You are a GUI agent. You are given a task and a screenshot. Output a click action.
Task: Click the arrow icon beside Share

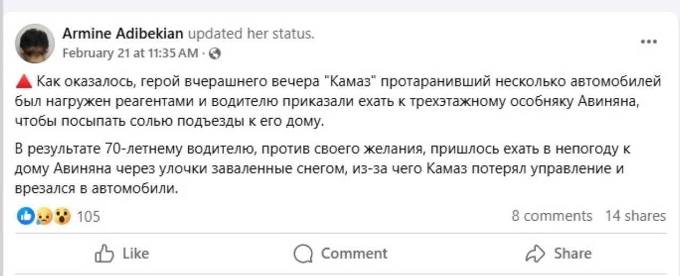(x=535, y=254)
